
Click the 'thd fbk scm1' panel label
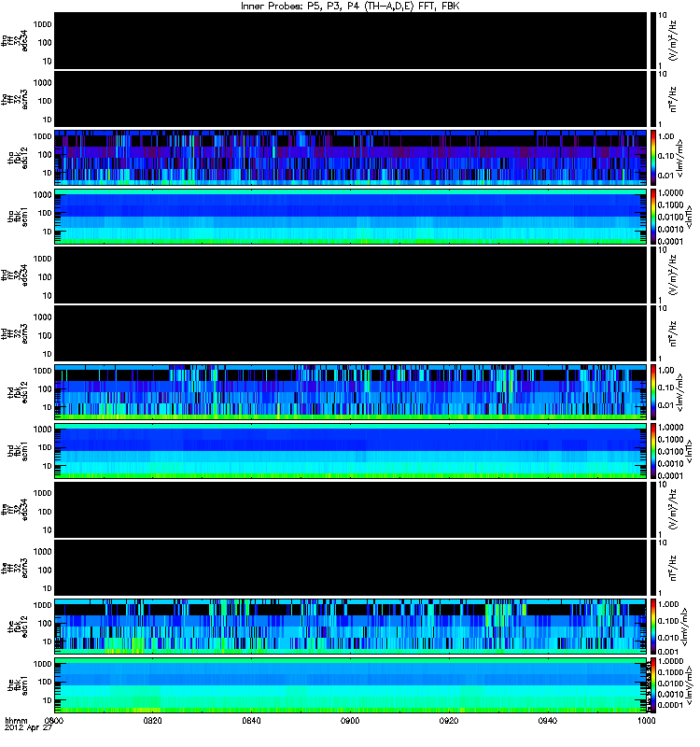[18, 450]
